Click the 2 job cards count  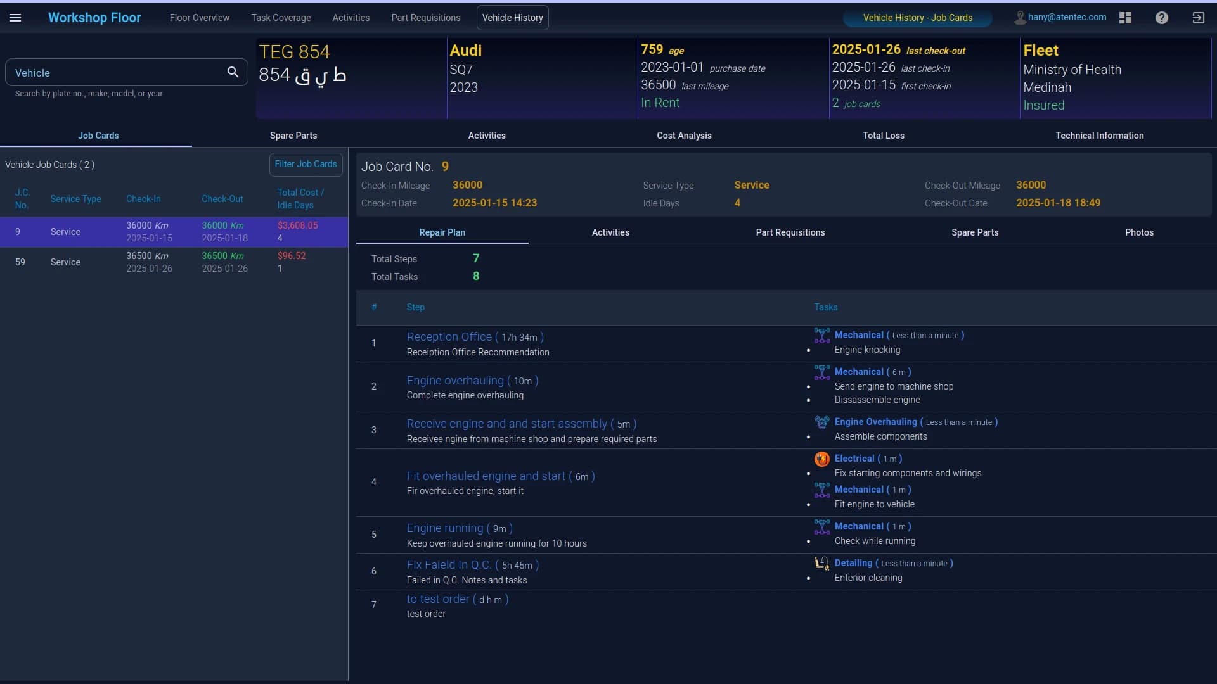pos(856,103)
